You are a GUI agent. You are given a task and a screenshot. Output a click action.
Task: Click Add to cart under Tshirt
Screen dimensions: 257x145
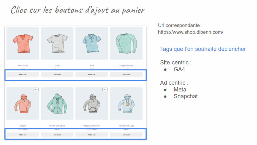57,75
